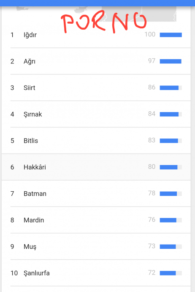Open the Ağrı region entry
The width and height of the screenshot is (195, 292).
tap(96, 61)
